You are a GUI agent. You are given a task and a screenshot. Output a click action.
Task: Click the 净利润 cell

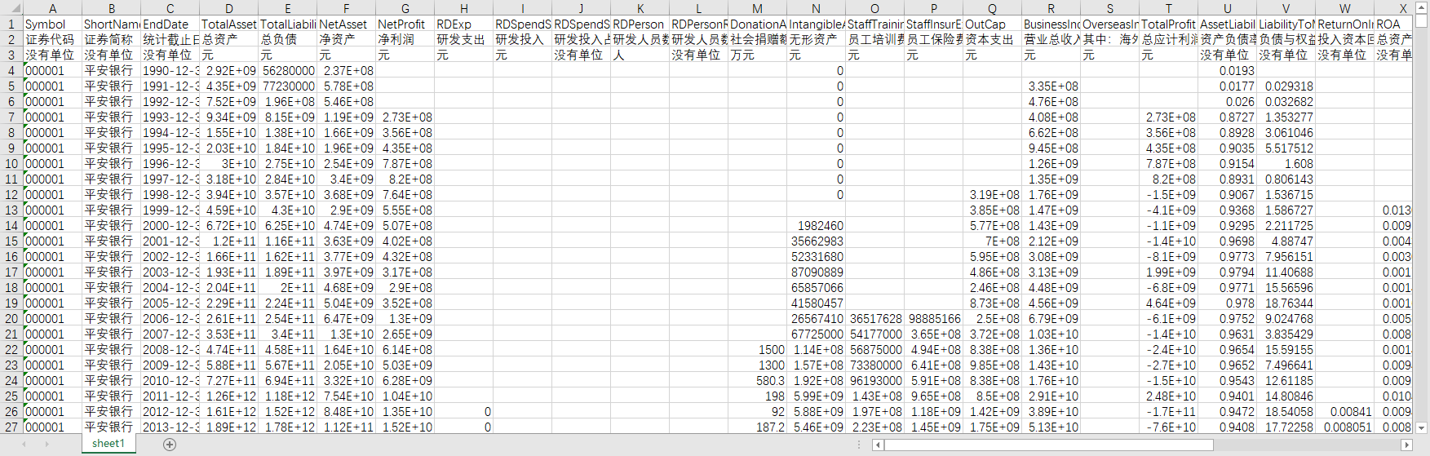tap(405, 40)
